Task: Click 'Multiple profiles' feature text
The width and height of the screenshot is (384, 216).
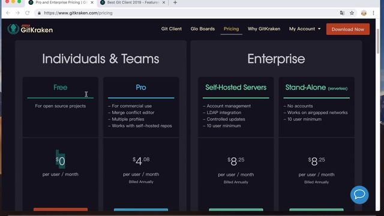Action: (128, 119)
